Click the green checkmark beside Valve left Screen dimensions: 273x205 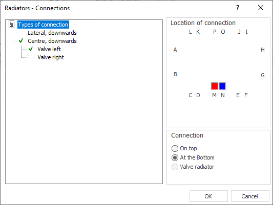(x=31, y=49)
